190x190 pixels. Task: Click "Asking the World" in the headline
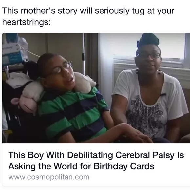point(43,166)
